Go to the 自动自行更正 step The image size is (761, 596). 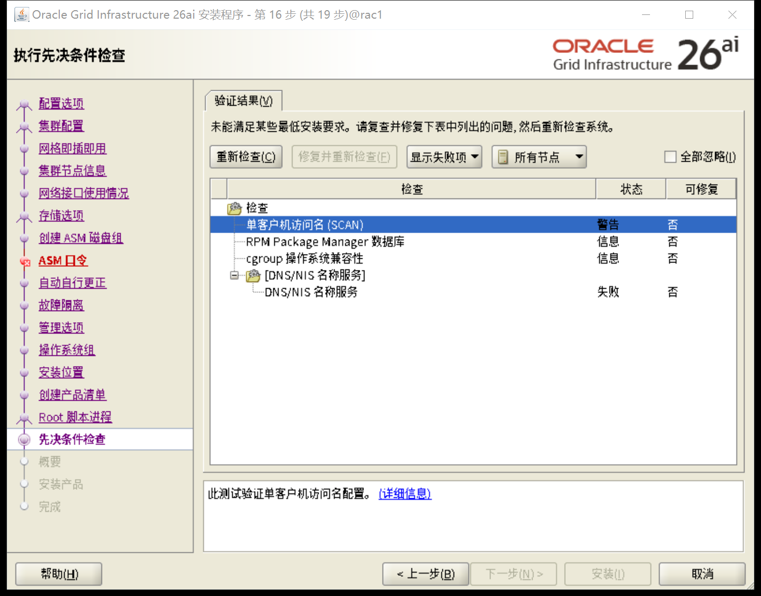click(x=73, y=283)
